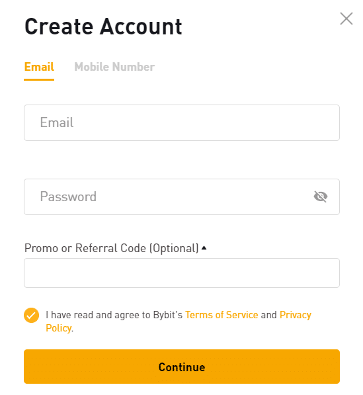The height and width of the screenshot is (395, 363).
Task: Focus the Email input field
Action: [182, 122]
